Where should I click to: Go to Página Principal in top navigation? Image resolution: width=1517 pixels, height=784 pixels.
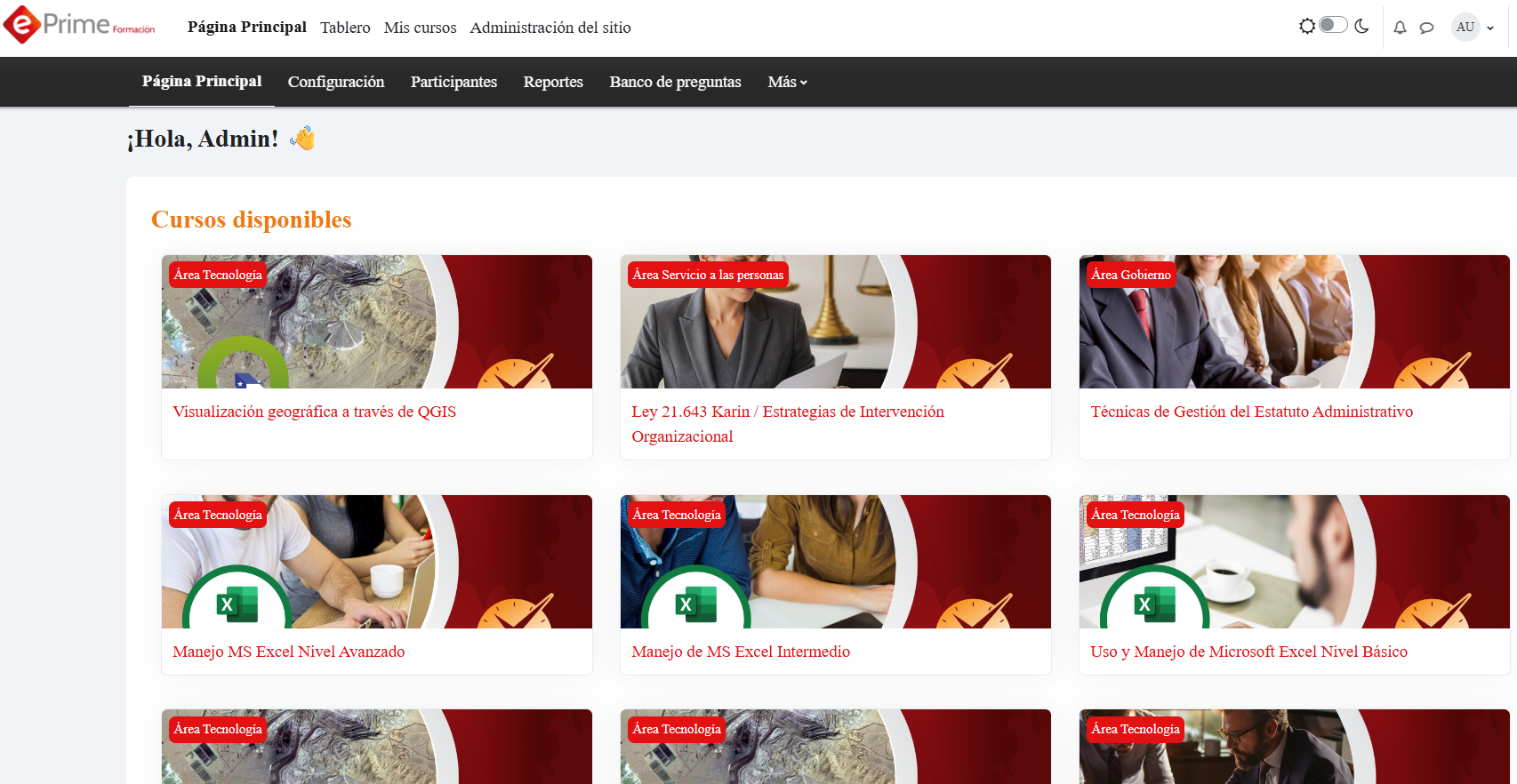pyautogui.click(x=247, y=27)
